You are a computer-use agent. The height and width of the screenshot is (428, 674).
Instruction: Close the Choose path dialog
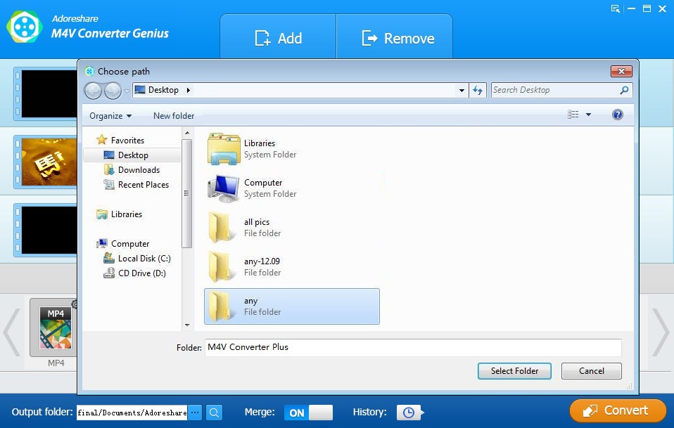click(621, 71)
